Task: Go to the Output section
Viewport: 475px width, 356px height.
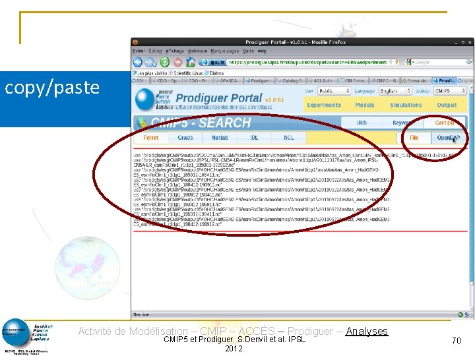Action: (x=447, y=105)
